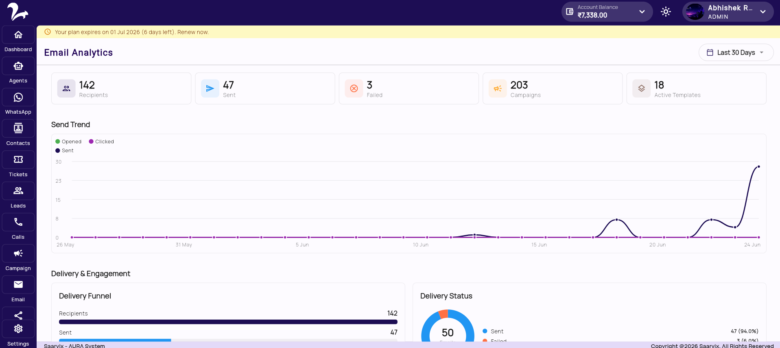Click the Delivery & Engagement heading

91,274
